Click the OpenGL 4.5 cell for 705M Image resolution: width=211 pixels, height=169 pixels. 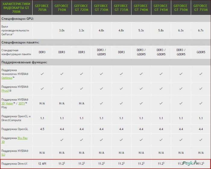42,129
